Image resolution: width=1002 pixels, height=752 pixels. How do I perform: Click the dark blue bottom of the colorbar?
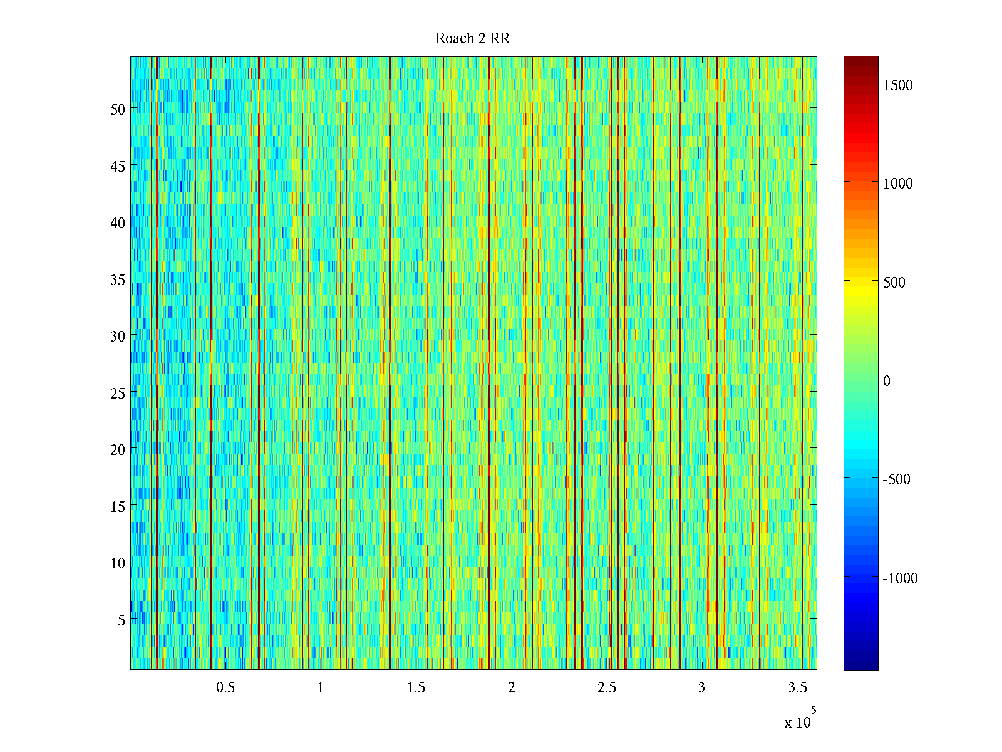[860, 664]
